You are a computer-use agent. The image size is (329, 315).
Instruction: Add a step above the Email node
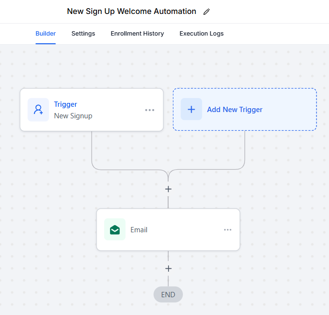pyautogui.click(x=168, y=189)
